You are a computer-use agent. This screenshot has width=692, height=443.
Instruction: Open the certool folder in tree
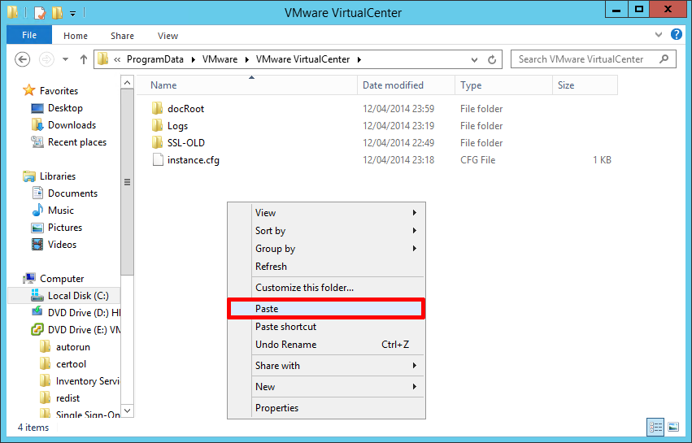click(x=71, y=364)
